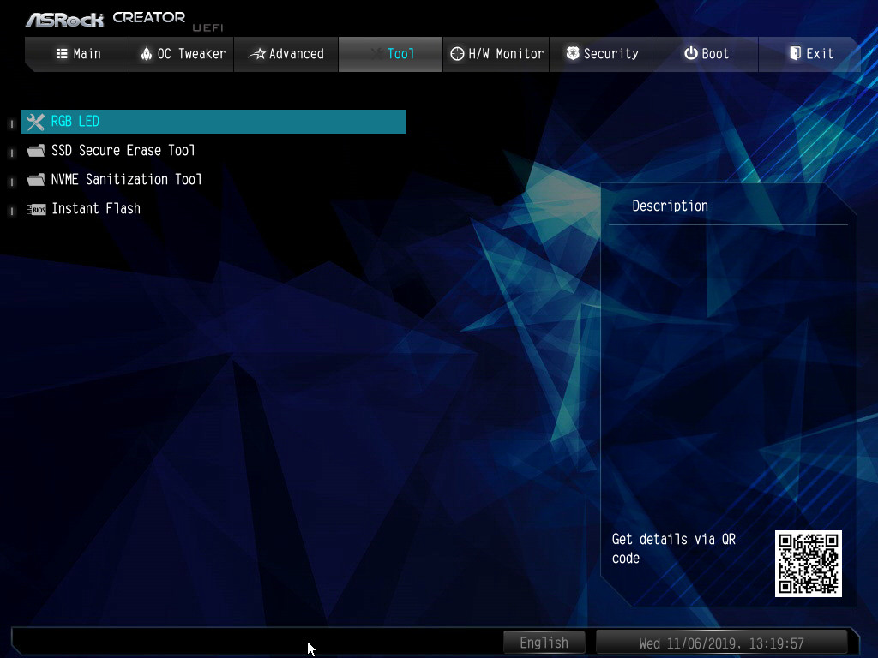
Task: Click the crosshair icon on H/W Monitor
Action: 457,54
